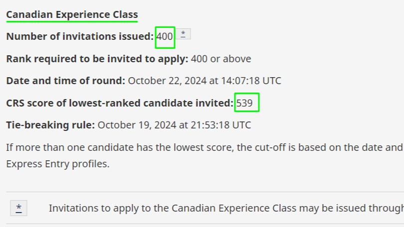Click the footnote text about Invitations to apply

click(226, 208)
